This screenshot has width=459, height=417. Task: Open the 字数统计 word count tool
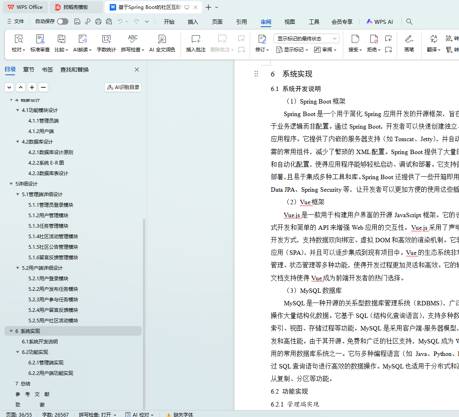[106, 39]
